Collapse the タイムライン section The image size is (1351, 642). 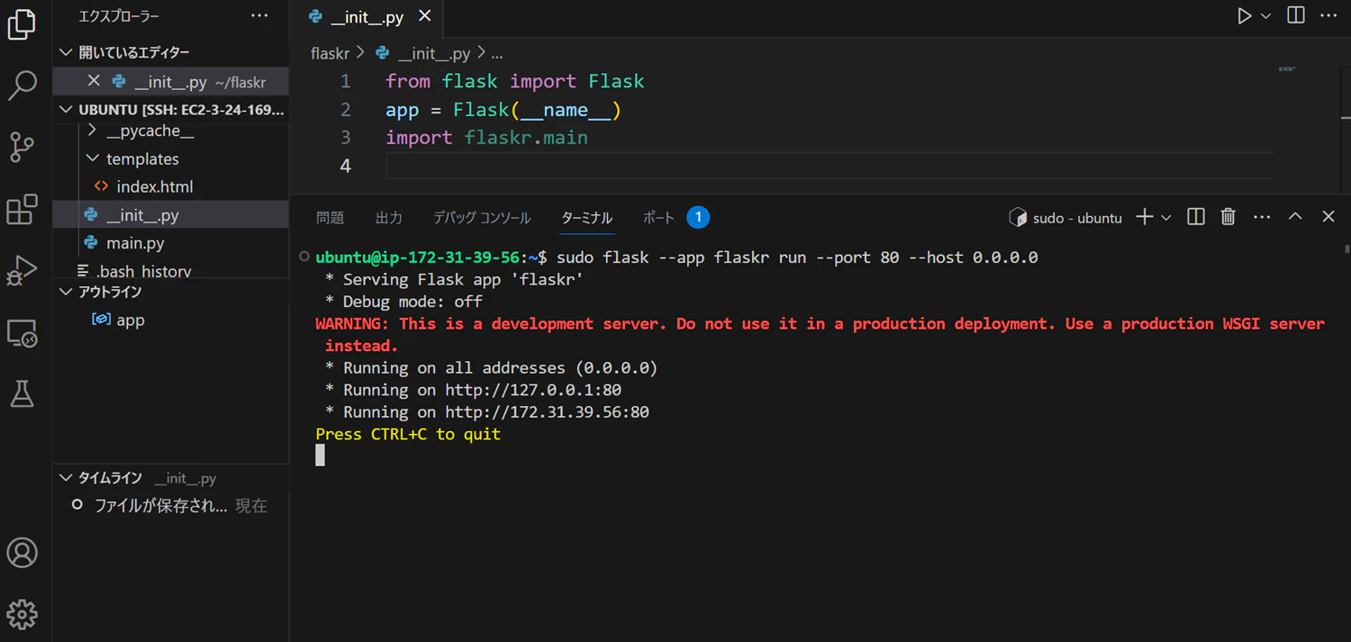pos(171,478)
